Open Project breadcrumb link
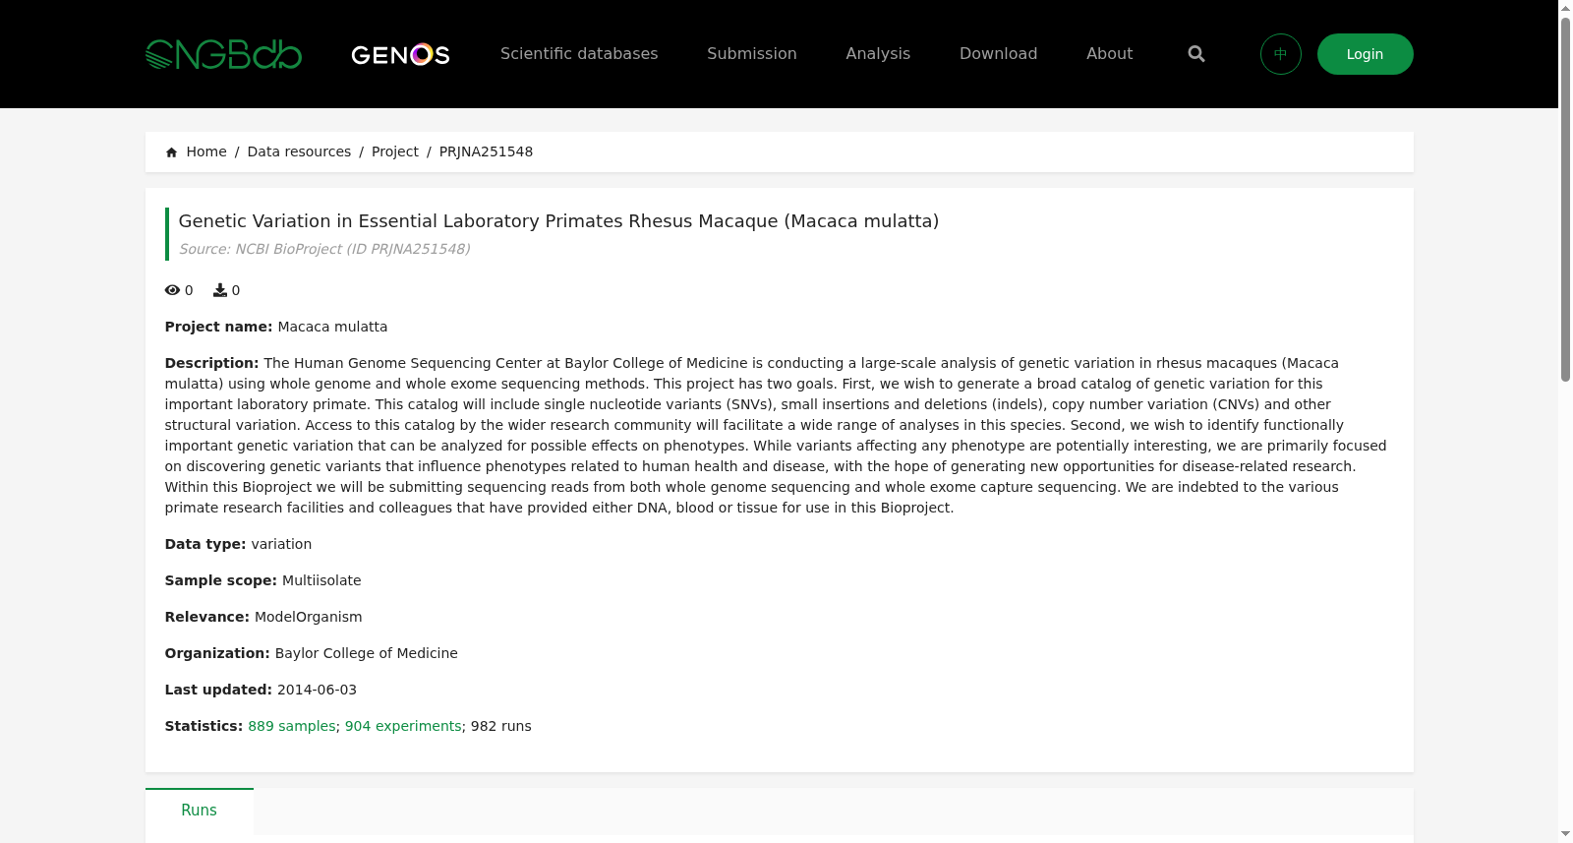This screenshot has width=1573, height=843. pos(395,151)
